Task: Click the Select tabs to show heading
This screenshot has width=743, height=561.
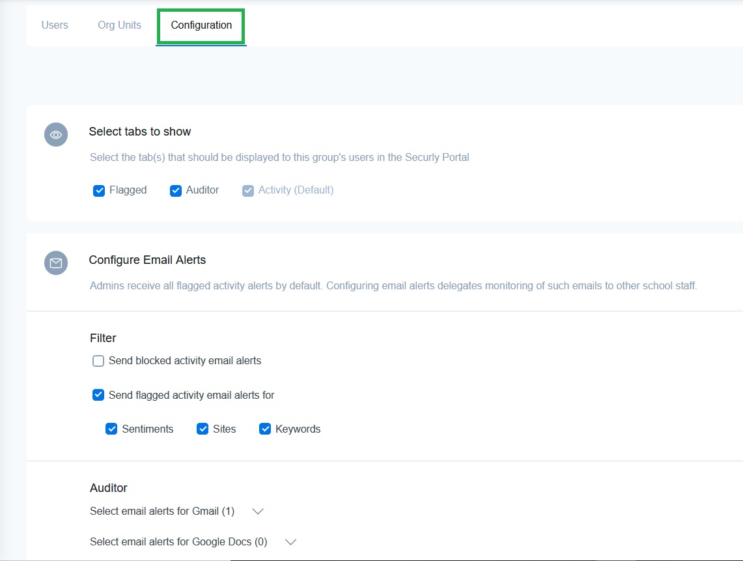Action: (140, 132)
